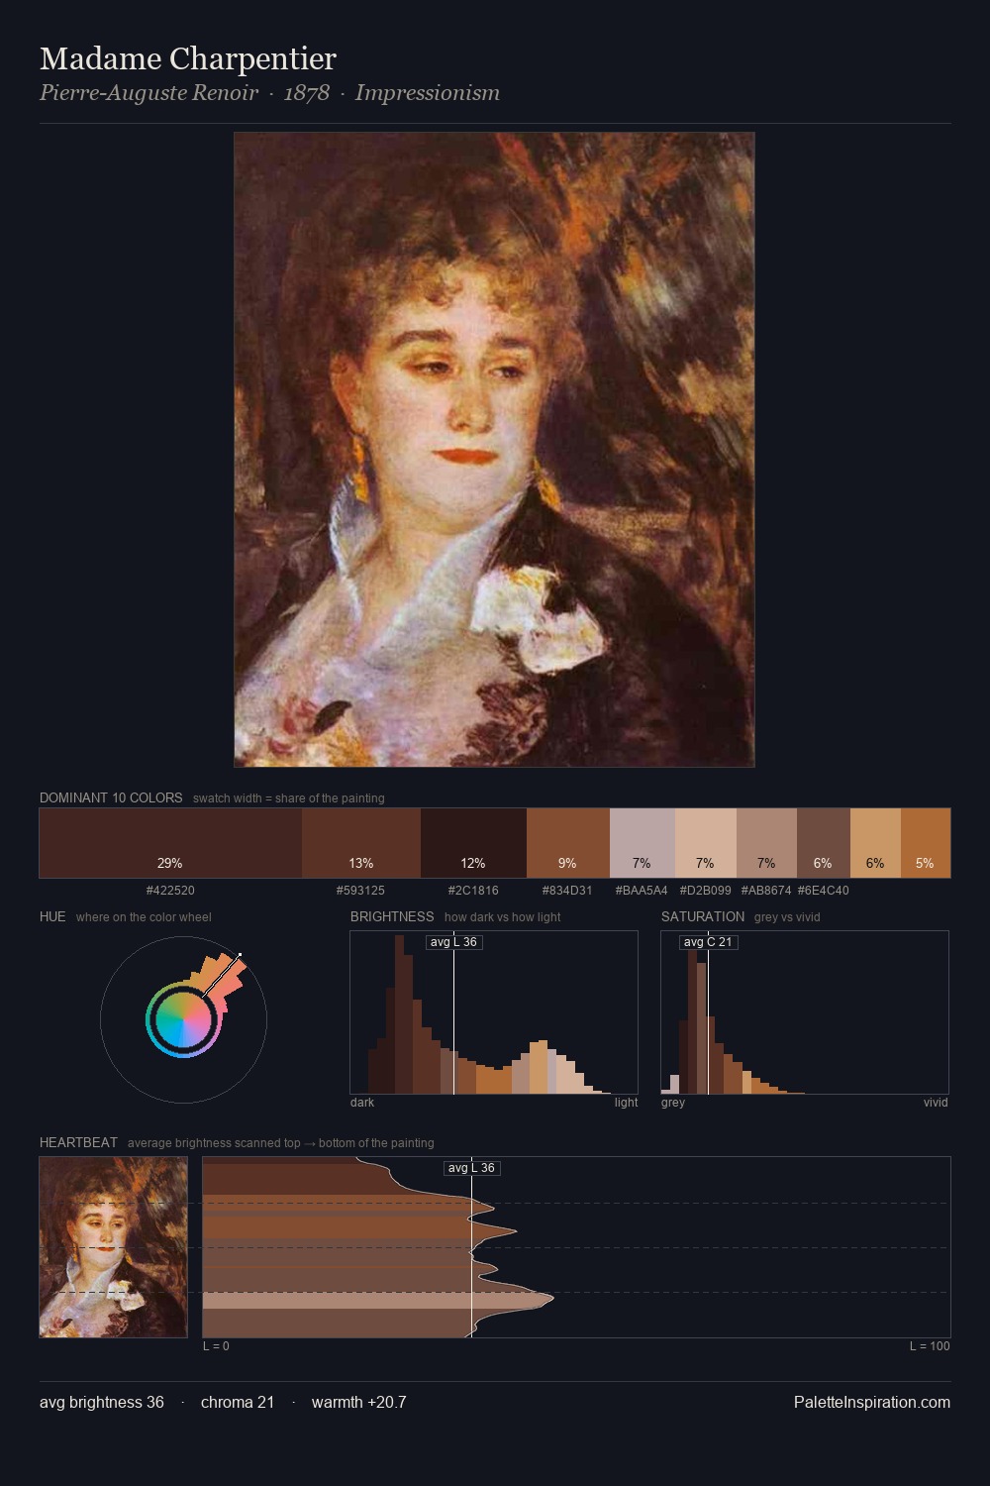The height and width of the screenshot is (1486, 990).
Task: Click the saturation histogram chart
Action: click(x=805, y=1012)
